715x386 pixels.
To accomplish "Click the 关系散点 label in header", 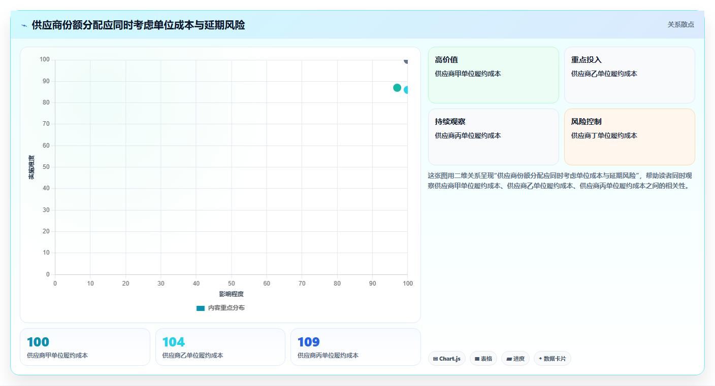I will pos(680,24).
